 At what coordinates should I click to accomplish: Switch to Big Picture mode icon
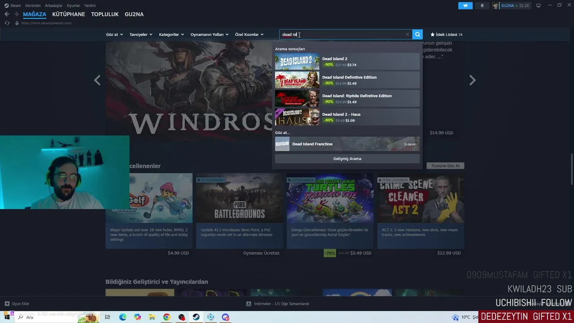[538, 5]
